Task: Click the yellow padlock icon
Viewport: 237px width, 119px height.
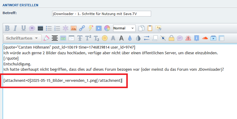Action: pos(171,38)
